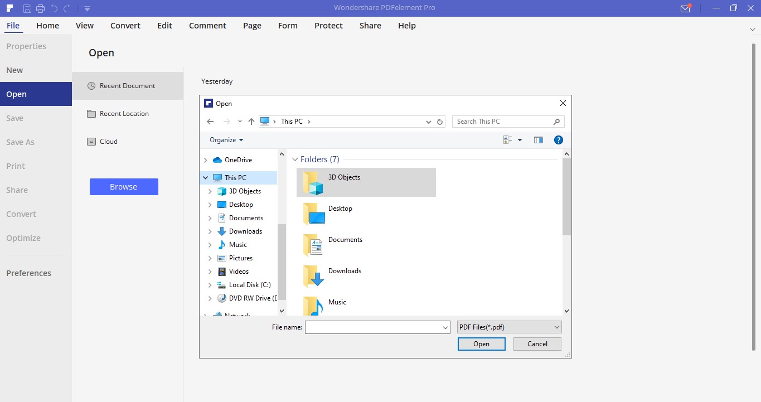Collapse the Folders (7) group

[295, 159]
